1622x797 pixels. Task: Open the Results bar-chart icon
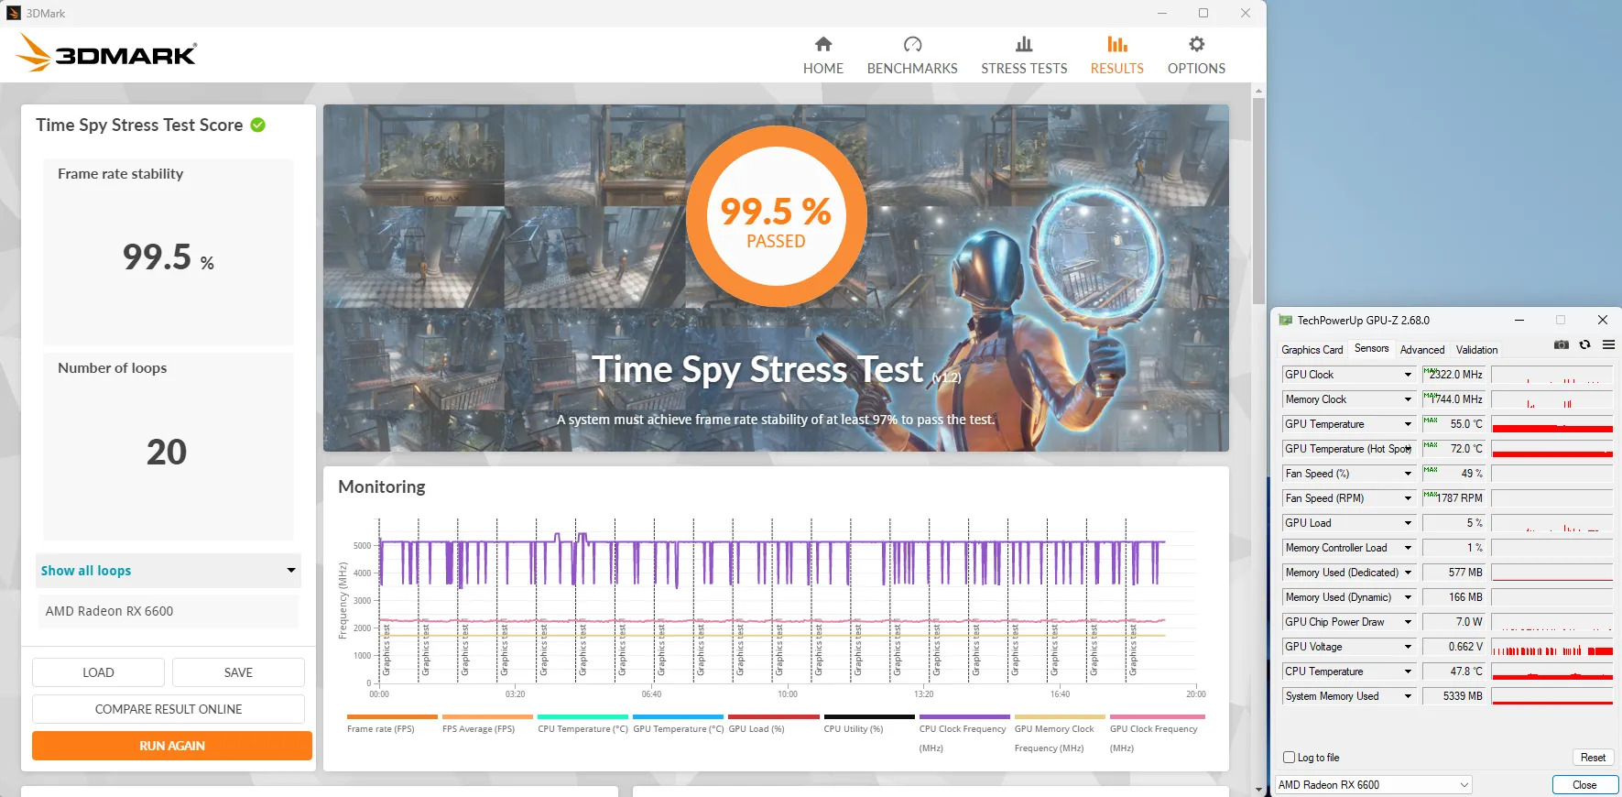[1116, 44]
